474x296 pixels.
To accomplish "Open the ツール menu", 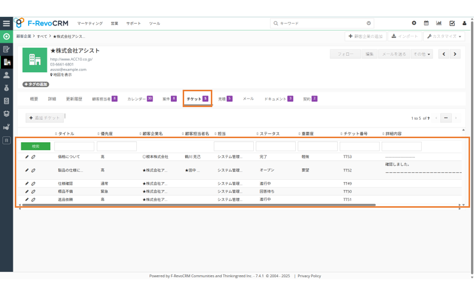I will point(155,24).
